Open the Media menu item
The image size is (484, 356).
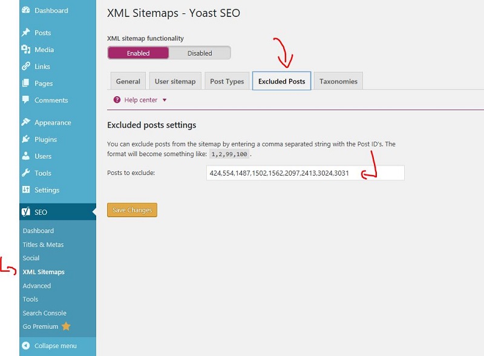click(57, 50)
